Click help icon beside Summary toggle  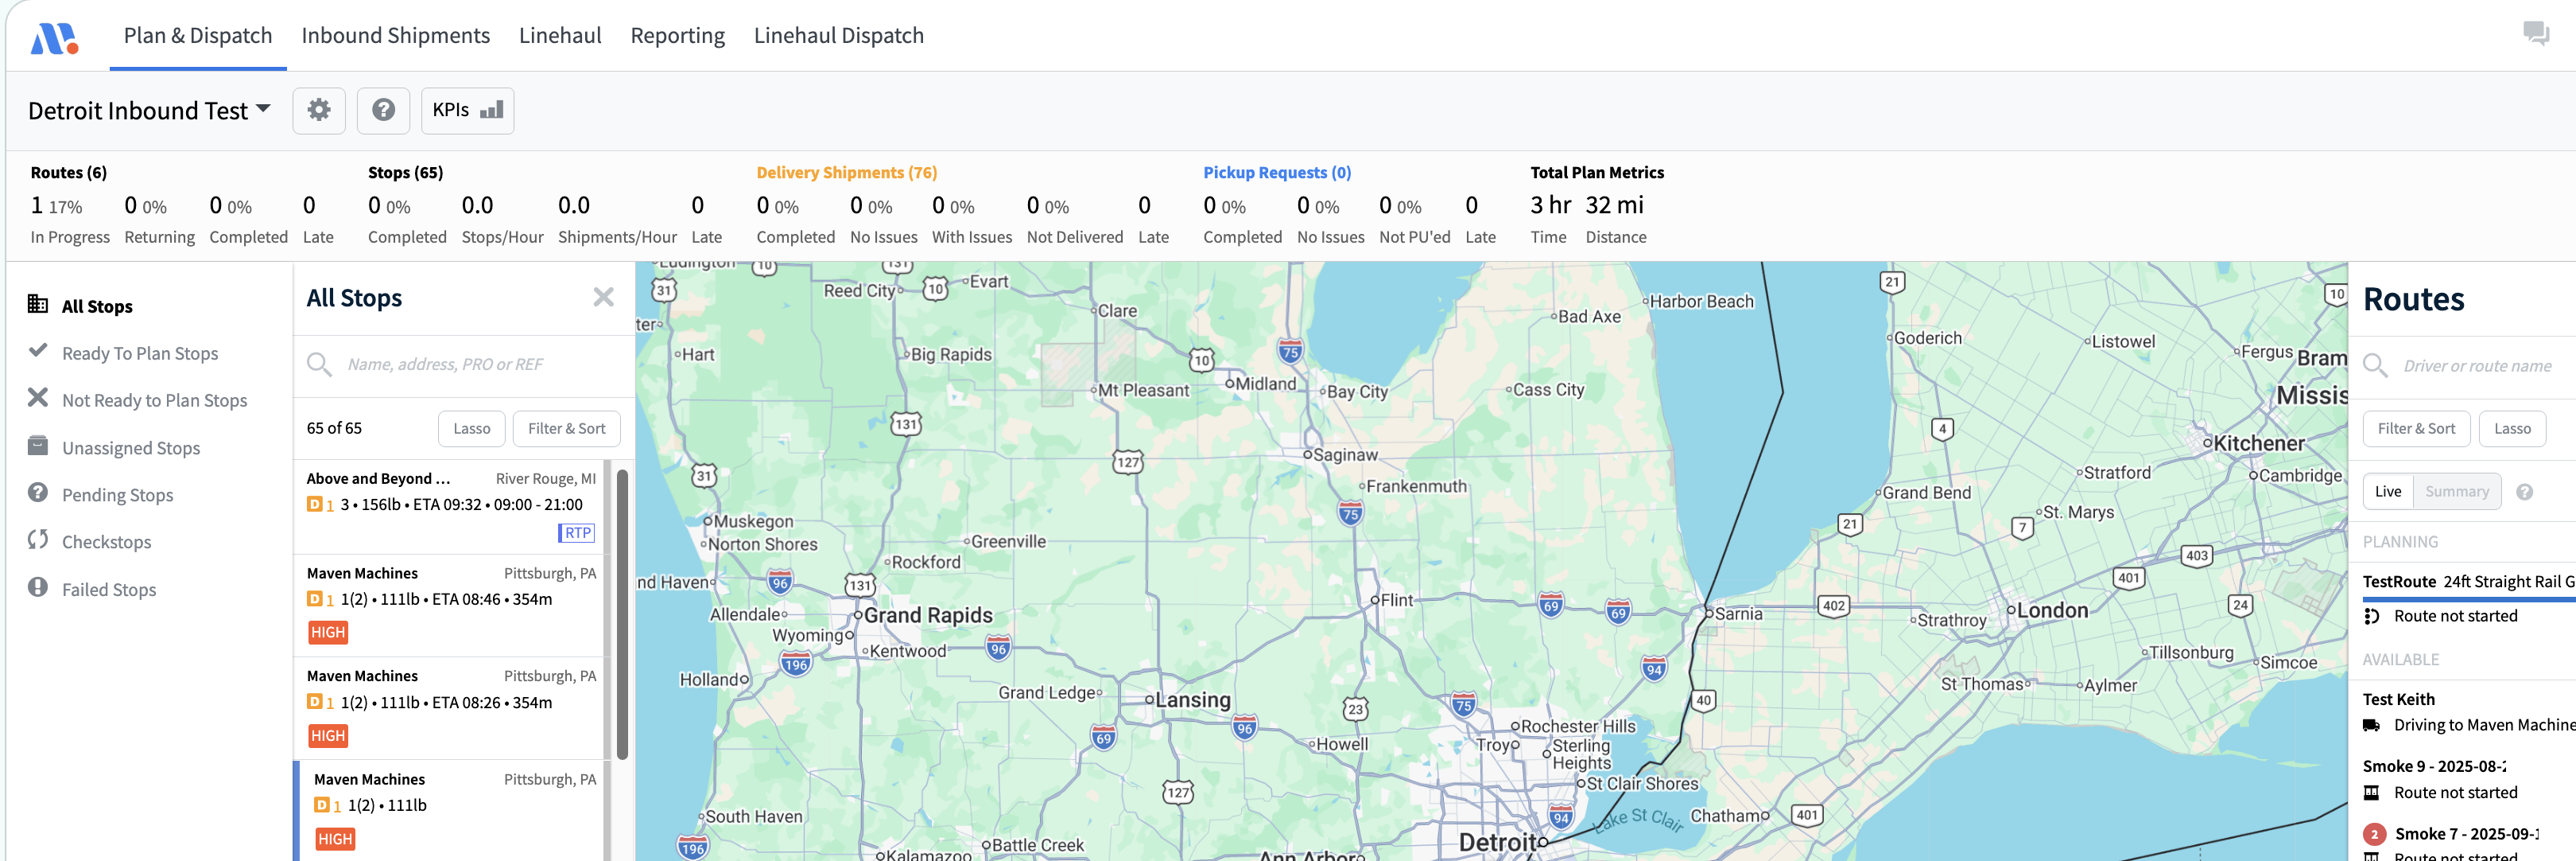coord(2524,492)
